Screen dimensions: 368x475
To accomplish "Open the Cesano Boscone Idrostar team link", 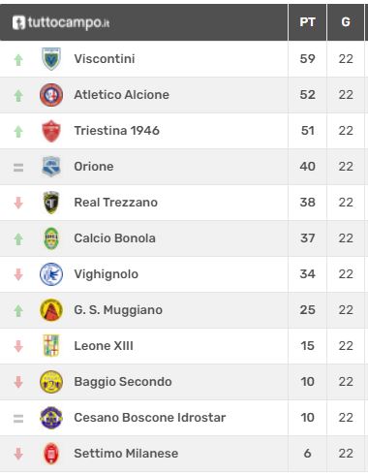I will [x=150, y=418].
